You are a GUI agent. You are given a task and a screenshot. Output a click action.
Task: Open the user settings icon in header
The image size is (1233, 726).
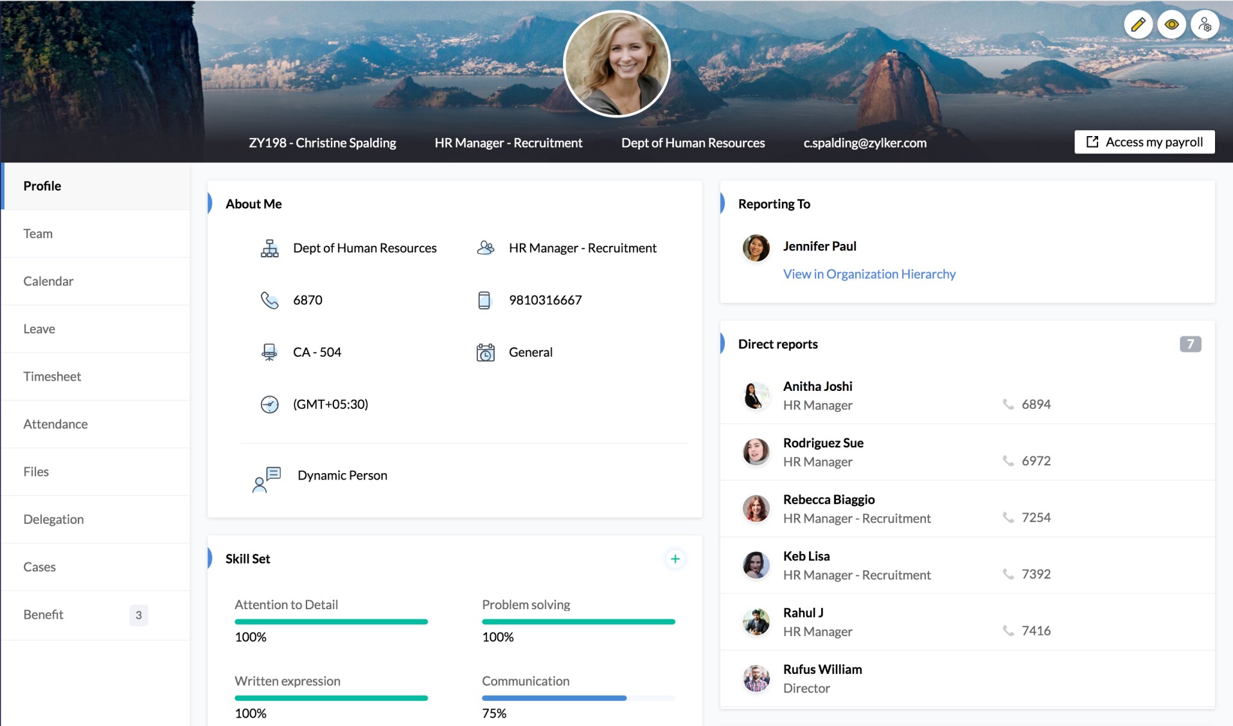pyautogui.click(x=1205, y=25)
